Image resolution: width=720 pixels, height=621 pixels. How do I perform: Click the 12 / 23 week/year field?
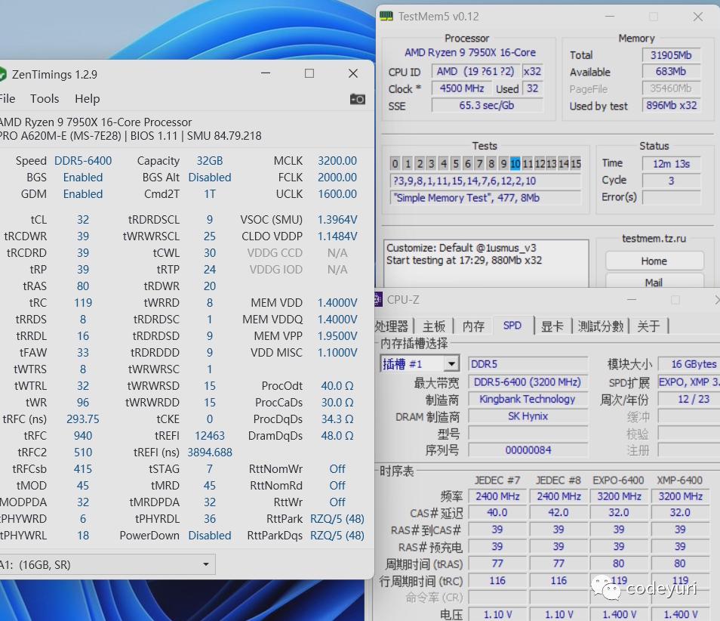coord(689,399)
